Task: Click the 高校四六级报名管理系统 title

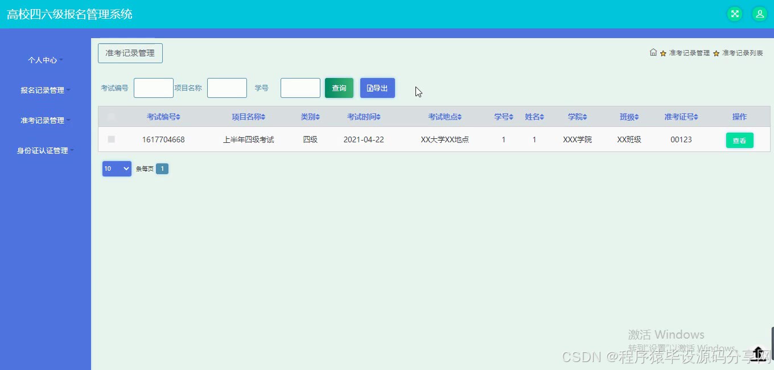Action: click(x=69, y=14)
